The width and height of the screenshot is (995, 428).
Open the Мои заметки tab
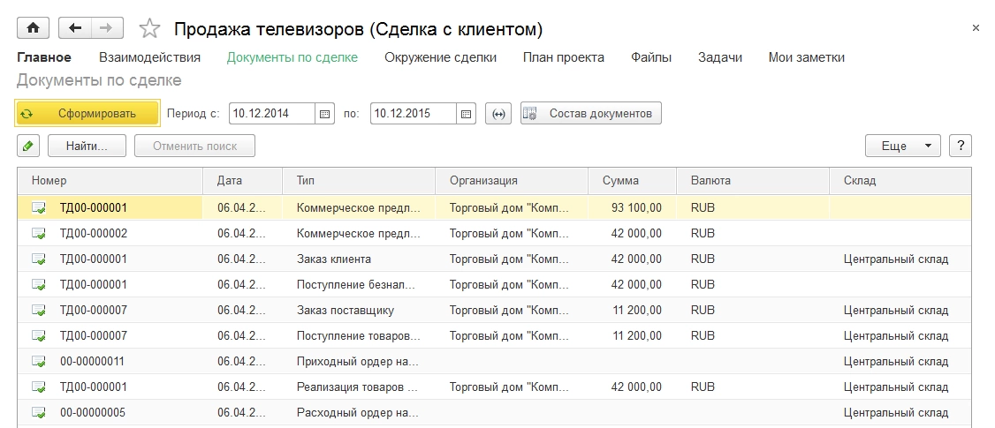pyautogui.click(x=806, y=57)
